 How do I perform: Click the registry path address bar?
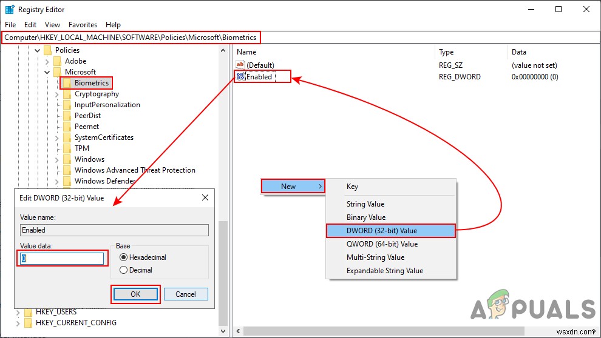(x=300, y=38)
